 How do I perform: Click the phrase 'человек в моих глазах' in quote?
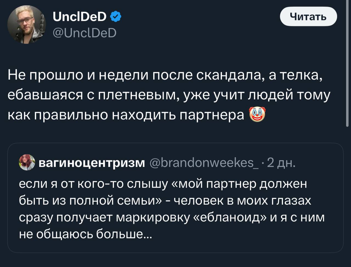click(243, 201)
